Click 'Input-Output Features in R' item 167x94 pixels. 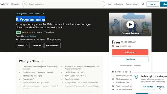coord(75,76)
